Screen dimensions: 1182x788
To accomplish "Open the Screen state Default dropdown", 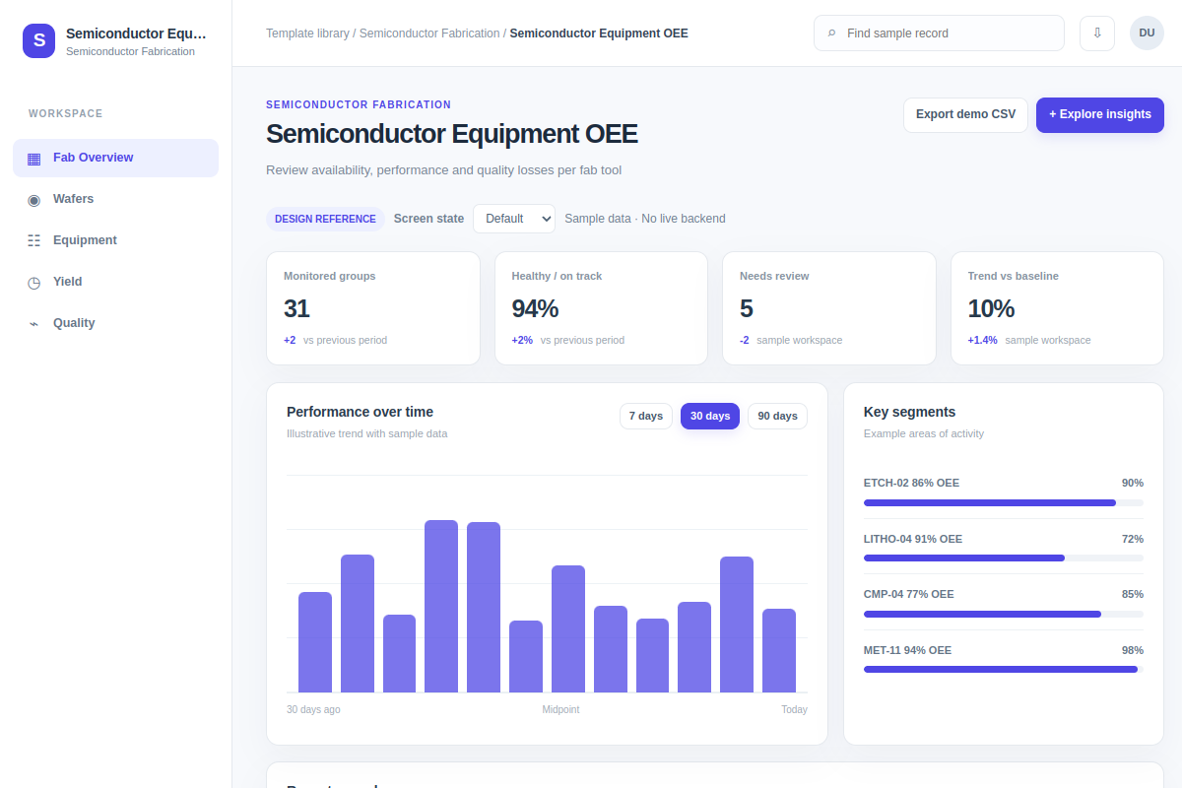I will point(514,219).
